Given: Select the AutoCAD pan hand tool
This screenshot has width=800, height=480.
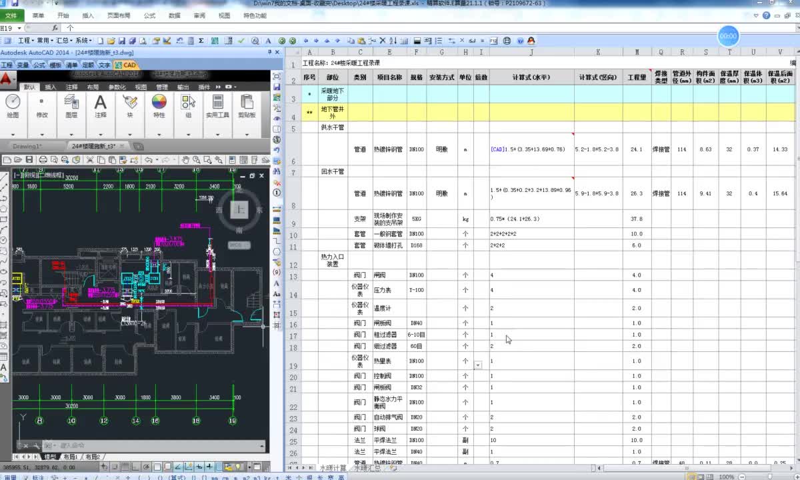Looking at the screenshot, I should (187, 160).
